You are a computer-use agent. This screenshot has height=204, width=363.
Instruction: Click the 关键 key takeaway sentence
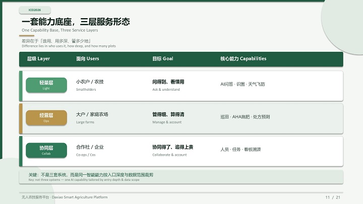pyautogui.click(x=91, y=175)
